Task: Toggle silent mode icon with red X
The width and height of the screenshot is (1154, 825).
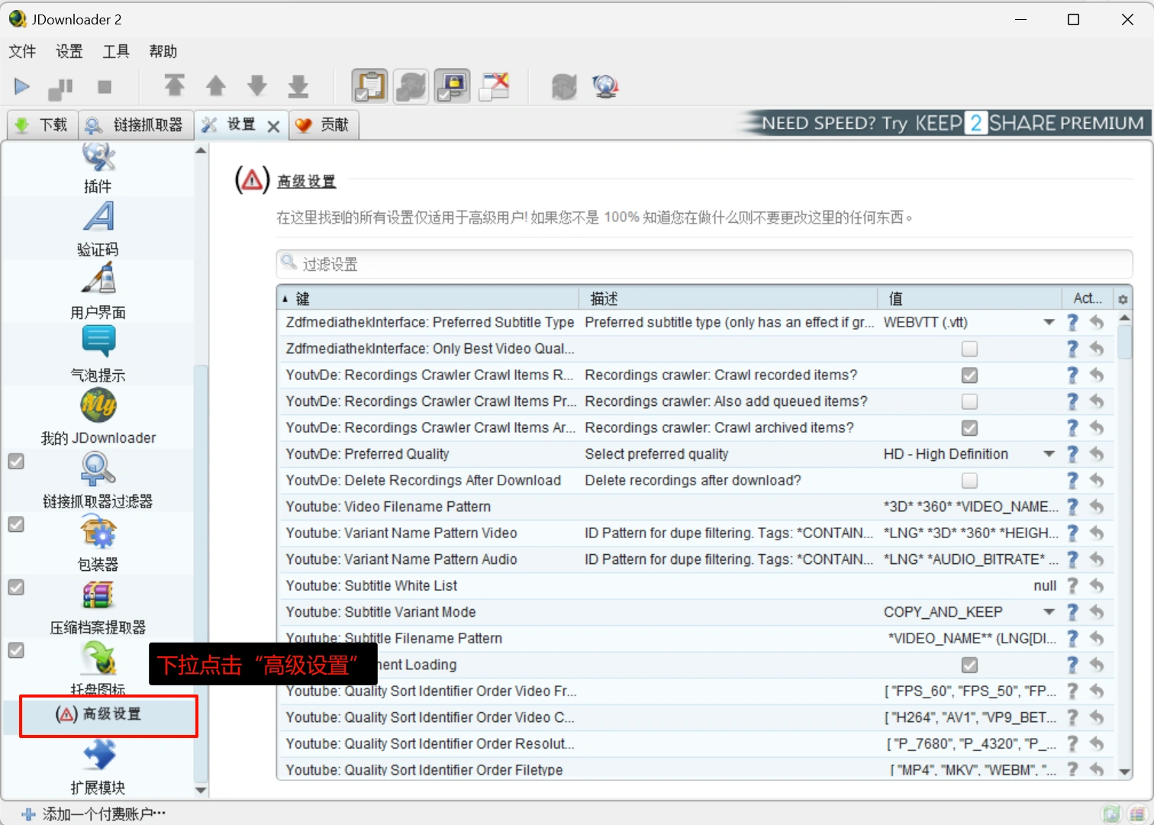Action: pos(495,86)
